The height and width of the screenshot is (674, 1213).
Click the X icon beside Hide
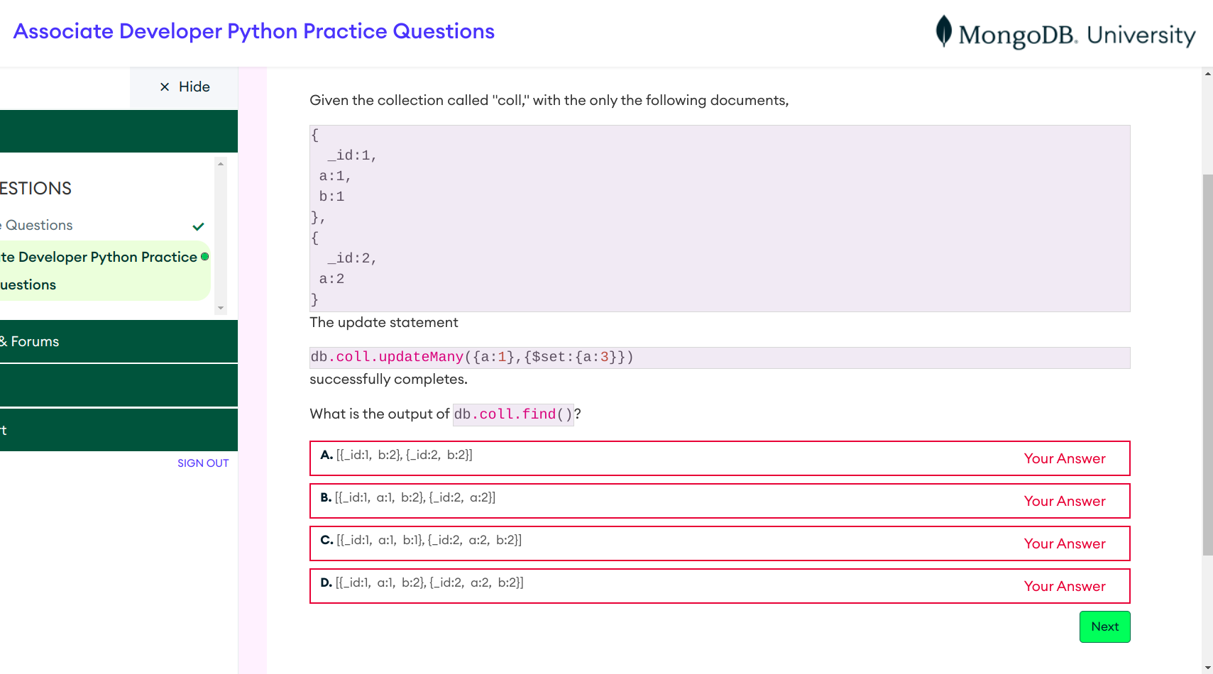click(165, 87)
